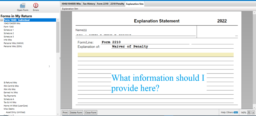The width and height of the screenshot is (256, 116).
Task: Open Info Wks in the forms list
Action: [8, 40]
